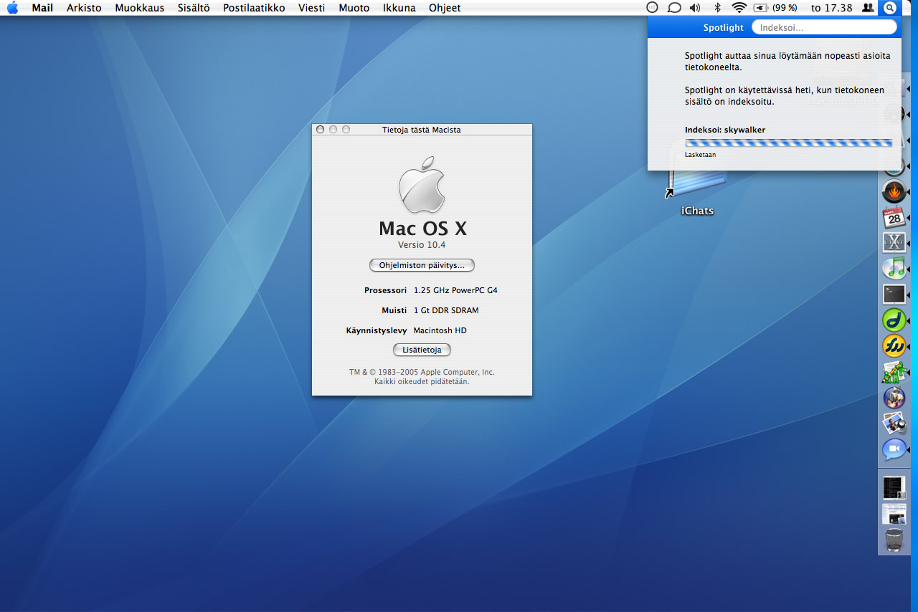Open the X chat app in the Dock
This screenshot has height=612, width=918.
click(x=894, y=242)
